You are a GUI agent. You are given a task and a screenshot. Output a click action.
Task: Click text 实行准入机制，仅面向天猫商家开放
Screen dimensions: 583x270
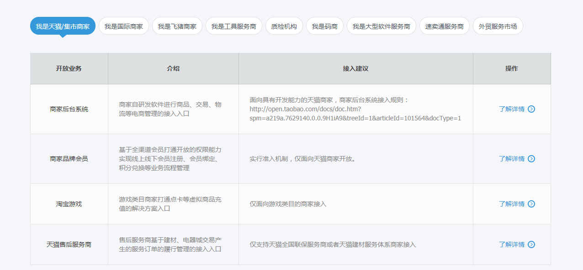pyautogui.click(x=302, y=159)
